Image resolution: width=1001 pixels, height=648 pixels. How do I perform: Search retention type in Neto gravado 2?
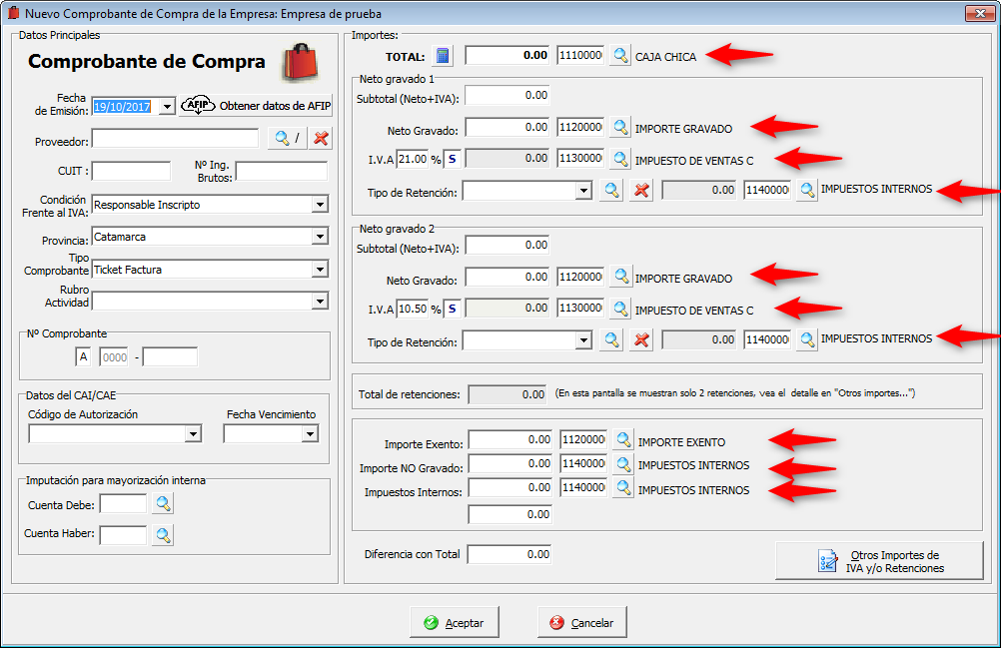611,340
